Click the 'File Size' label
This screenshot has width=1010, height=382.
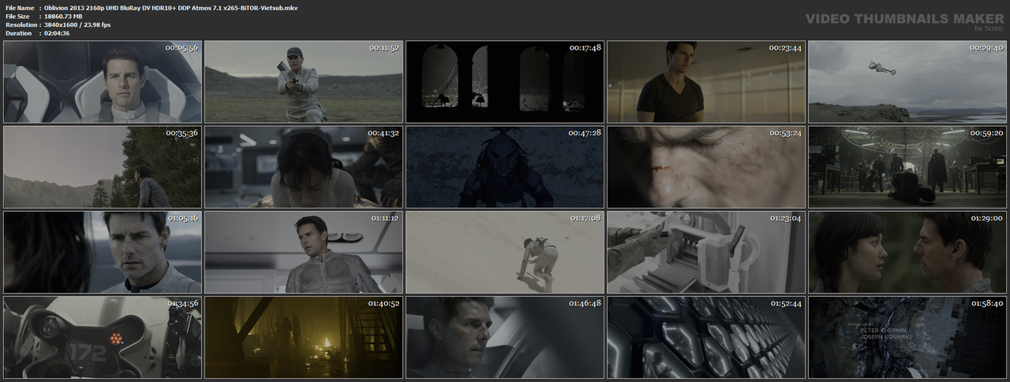pos(17,16)
